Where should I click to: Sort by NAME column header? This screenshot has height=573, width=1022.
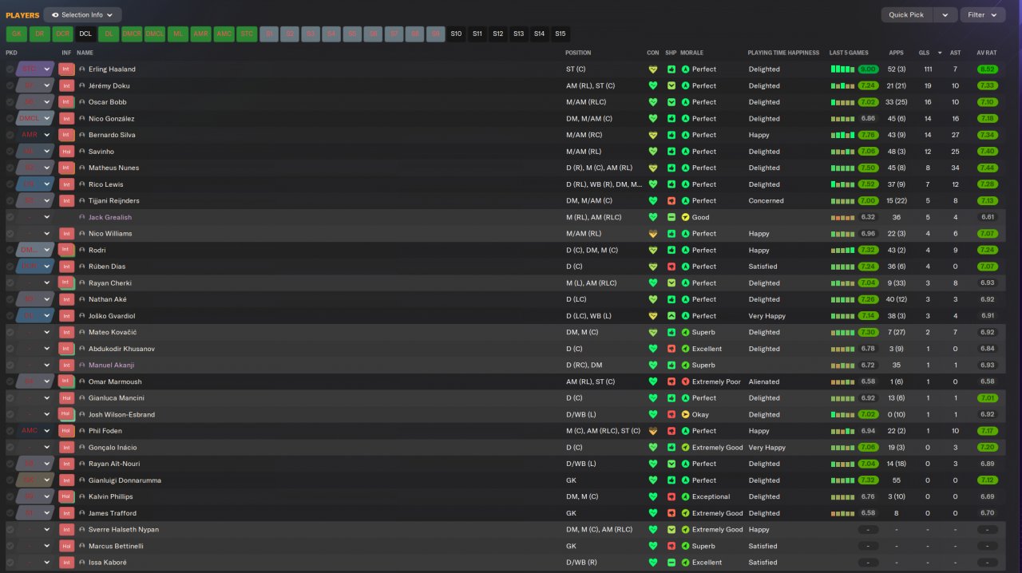pyautogui.click(x=85, y=53)
